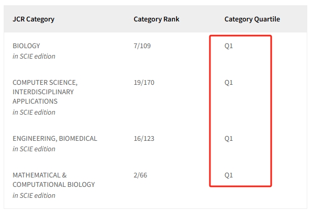Click the 2/66 rank value
This screenshot has height=212, width=312.
(x=140, y=175)
